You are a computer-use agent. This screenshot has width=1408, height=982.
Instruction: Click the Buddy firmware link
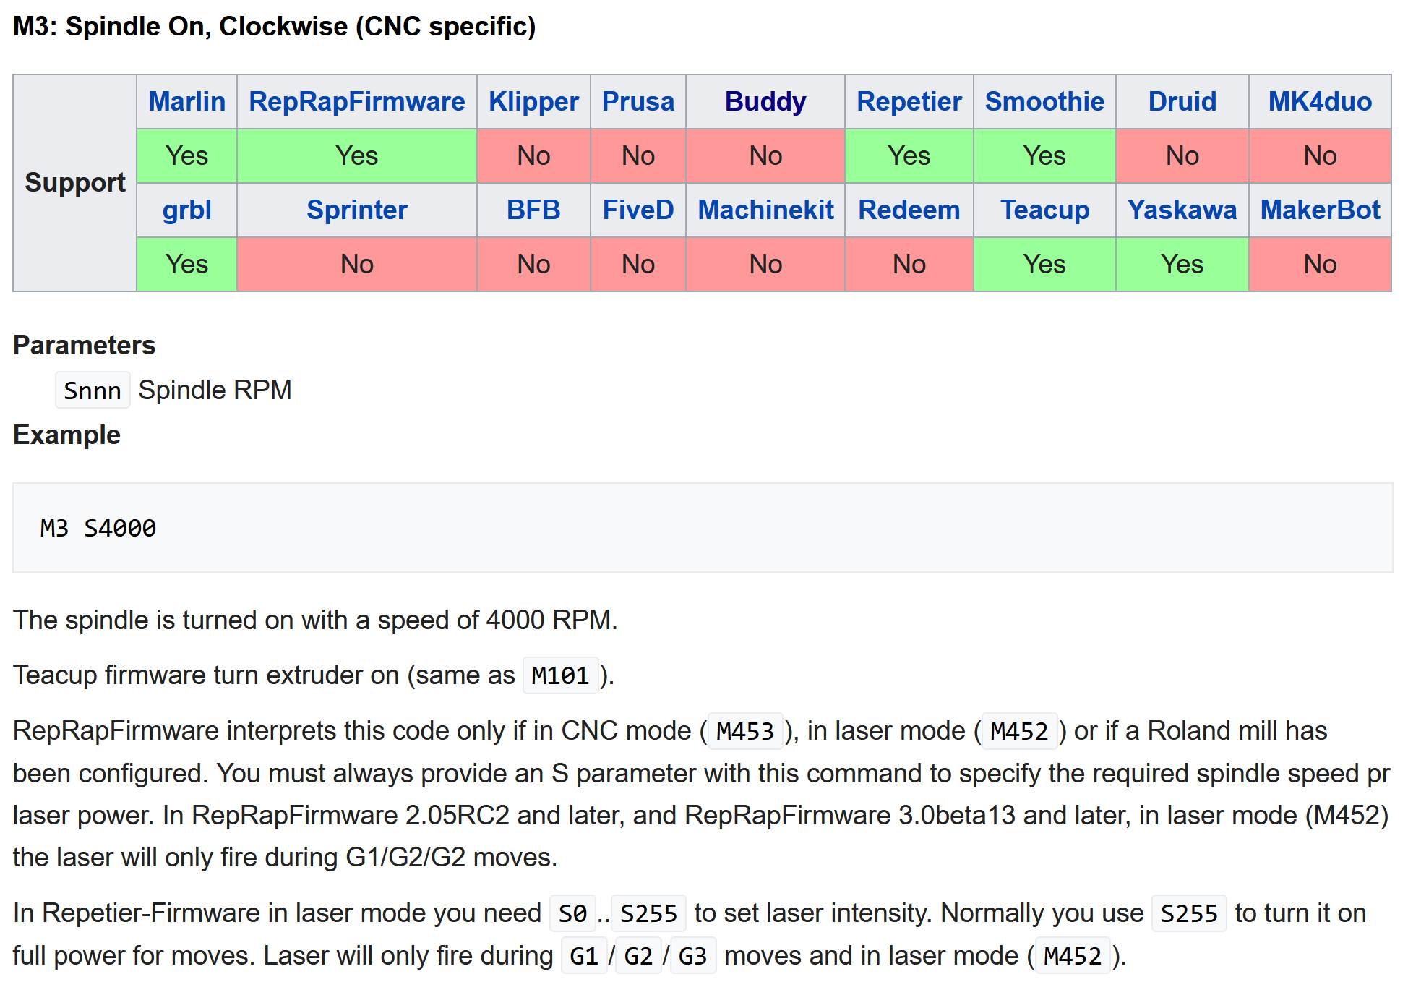coord(765,101)
